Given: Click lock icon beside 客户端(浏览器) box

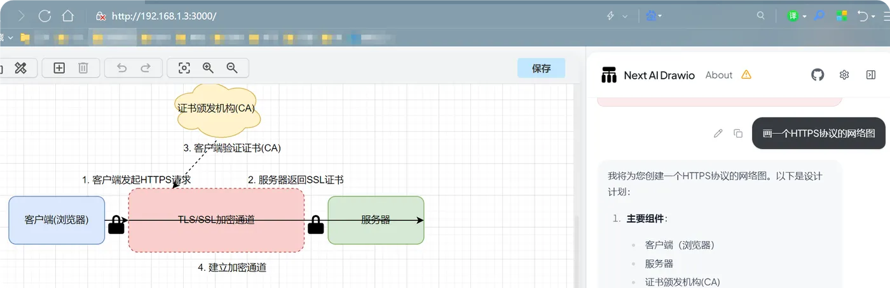Looking at the screenshot, I should click(116, 225).
